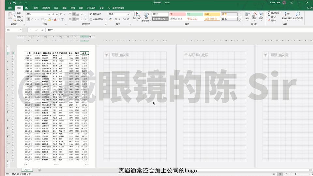Screen dimensions: 313x176
Task: Click the decrease indent icon
Action: tap(82, 19)
